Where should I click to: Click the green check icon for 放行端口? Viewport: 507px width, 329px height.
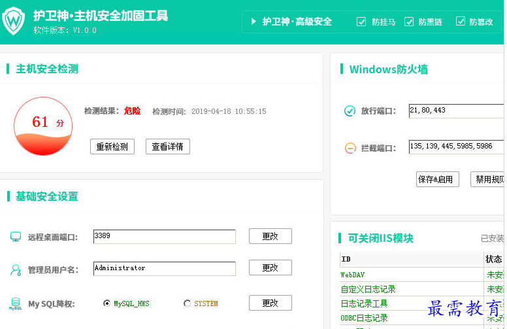point(350,111)
